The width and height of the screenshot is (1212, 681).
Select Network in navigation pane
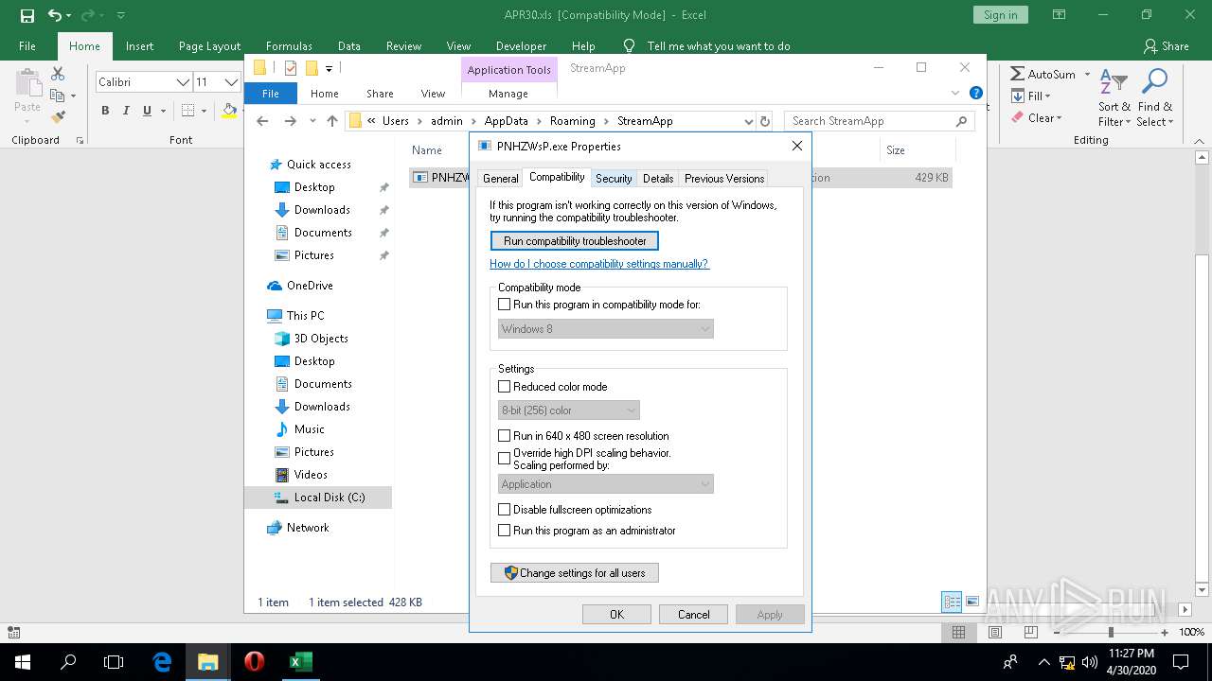coord(308,528)
